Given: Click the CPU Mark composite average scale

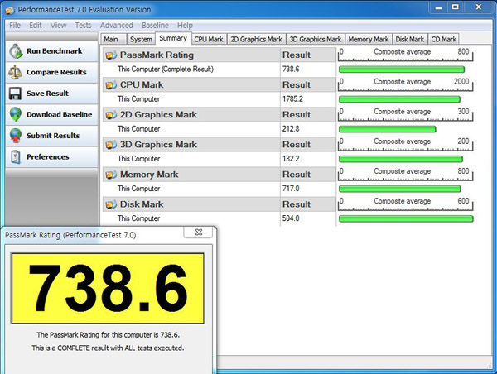Looking at the screenshot, I should coord(405,84).
